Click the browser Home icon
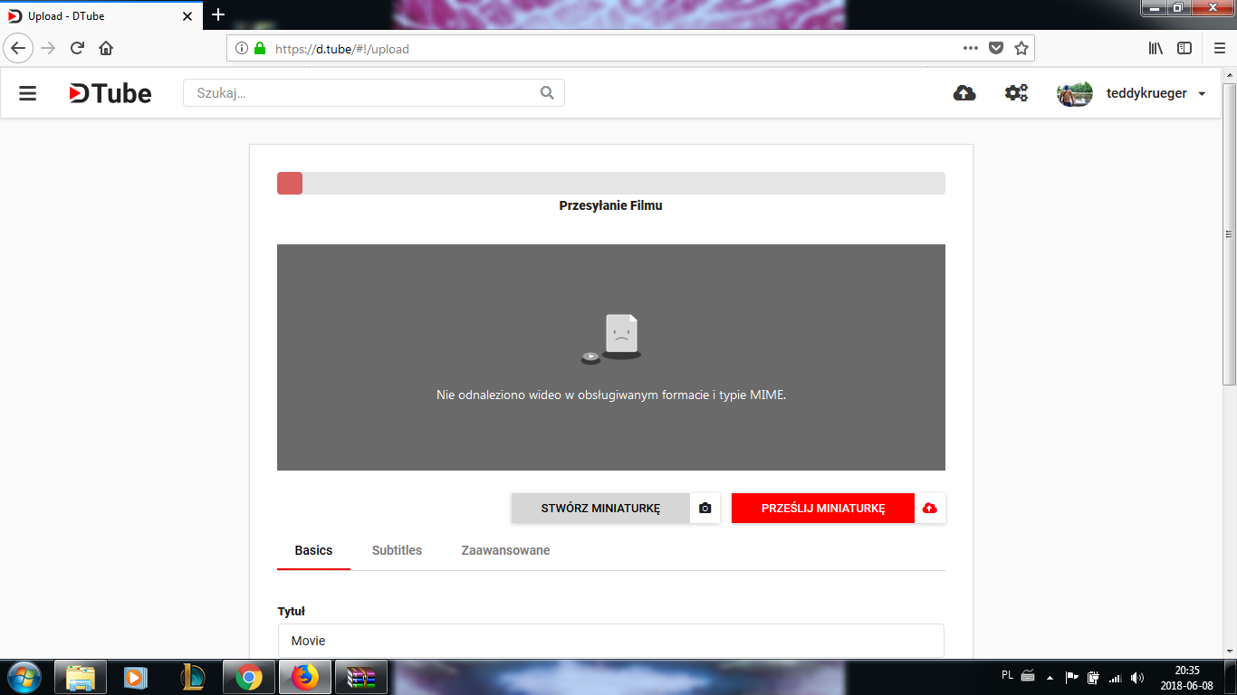This screenshot has width=1237, height=695. pos(106,49)
